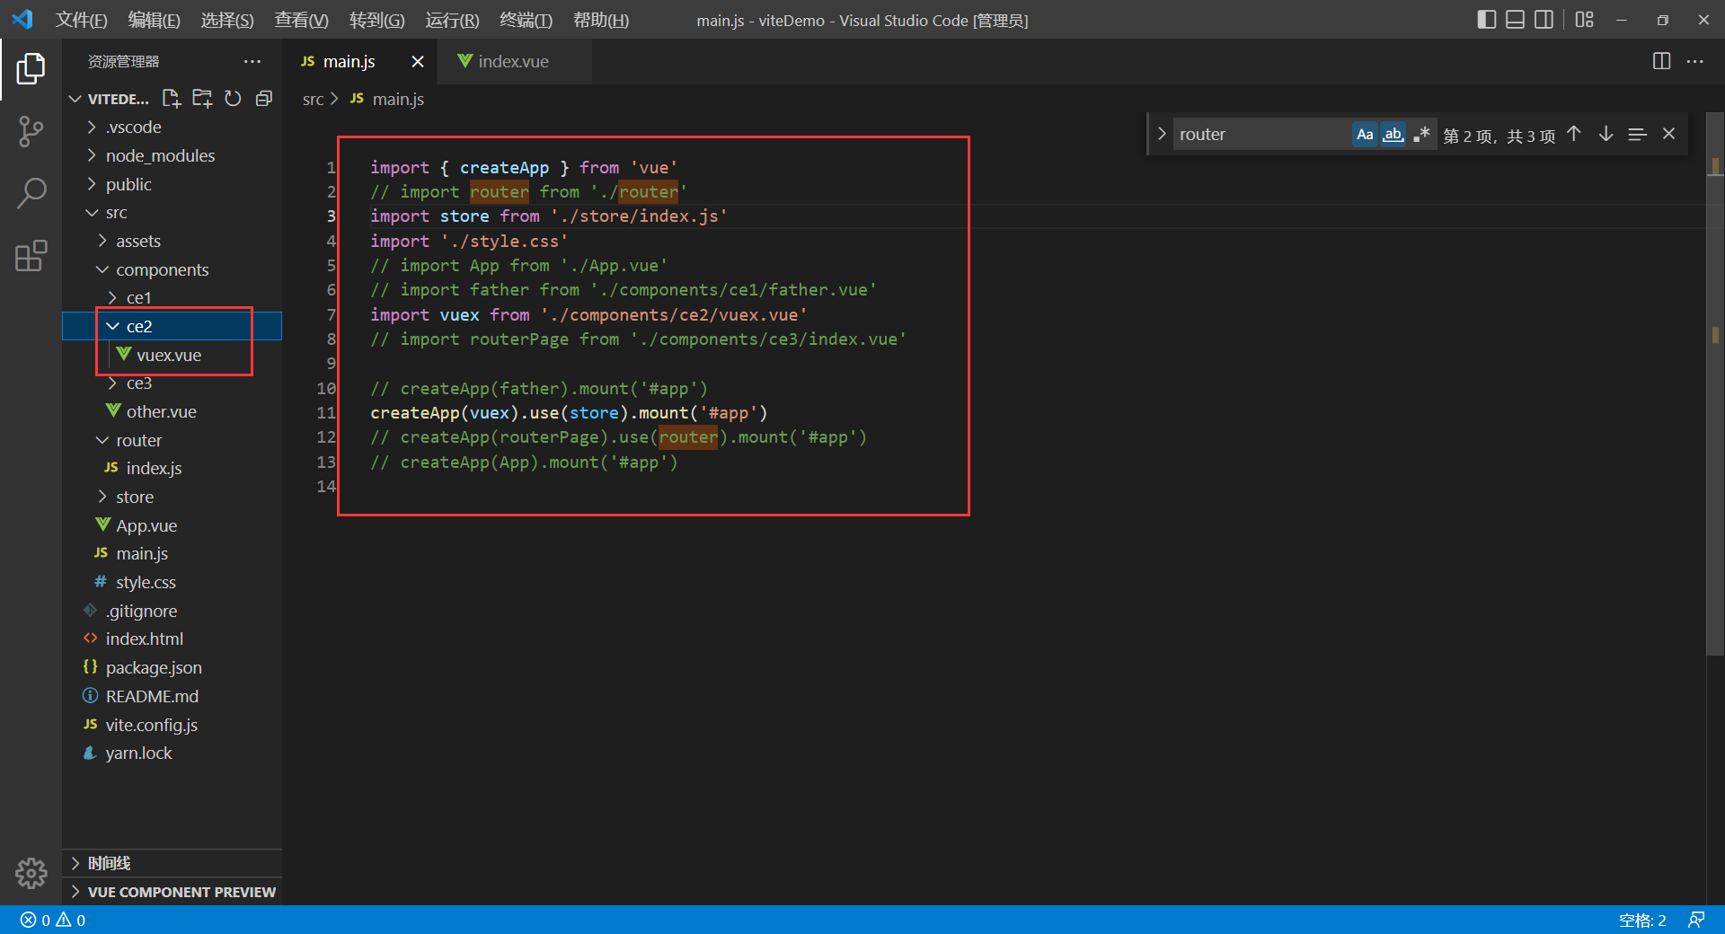The height and width of the screenshot is (934, 1725).
Task: Expand the VUE COMPONENT PREVIEW section
Action: [x=172, y=892]
